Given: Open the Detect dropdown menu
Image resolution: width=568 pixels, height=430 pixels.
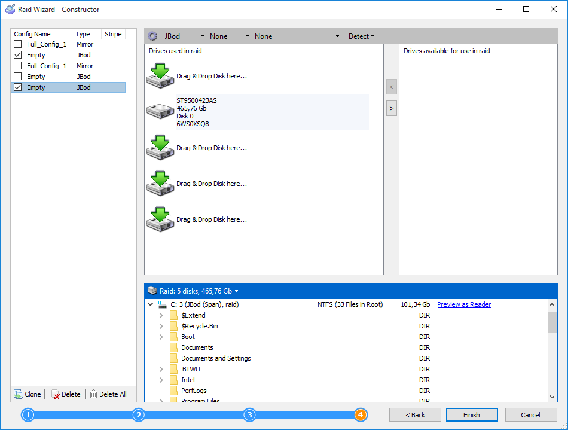Looking at the screenshot, I should (361, 36).
